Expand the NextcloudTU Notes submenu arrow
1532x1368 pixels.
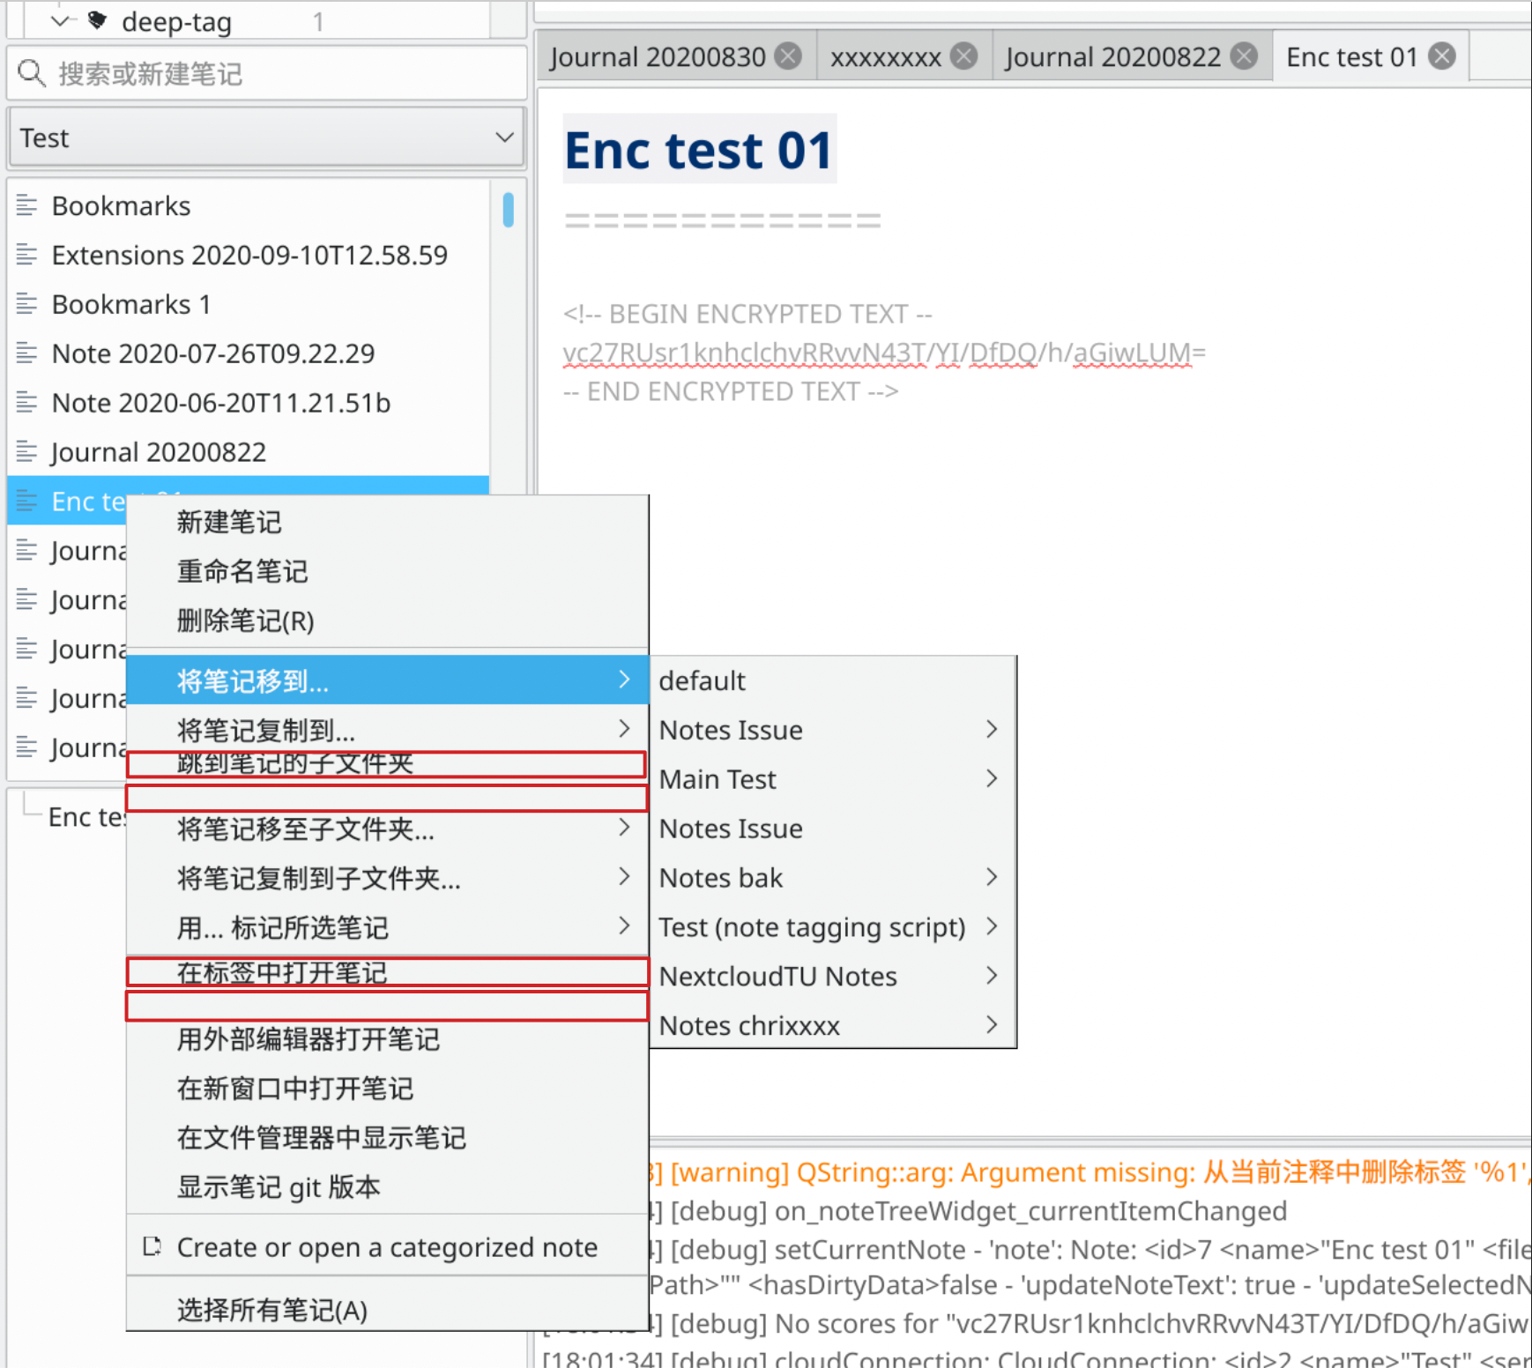(992, 976)
